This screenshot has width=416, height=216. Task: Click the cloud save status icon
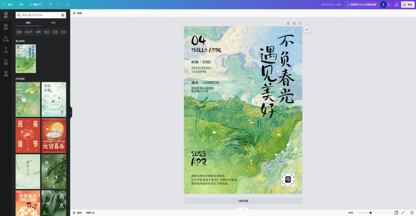tap(68, 5)
